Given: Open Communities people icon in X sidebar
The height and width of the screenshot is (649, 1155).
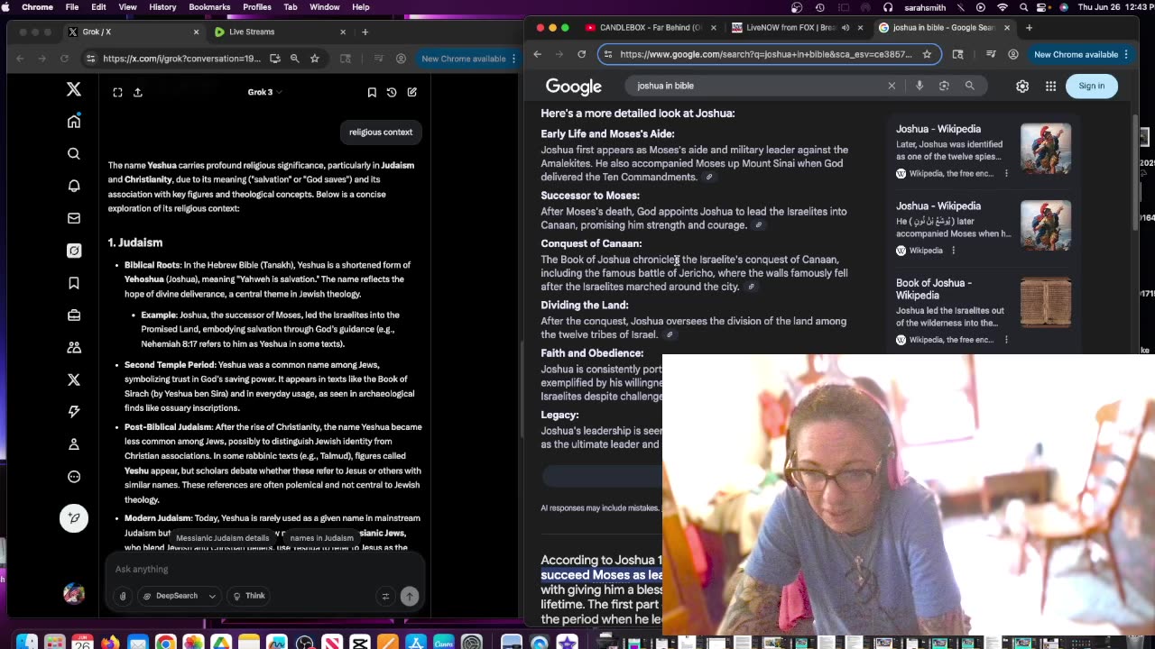Looking at the screenshot, I should [x=74, y=347].
